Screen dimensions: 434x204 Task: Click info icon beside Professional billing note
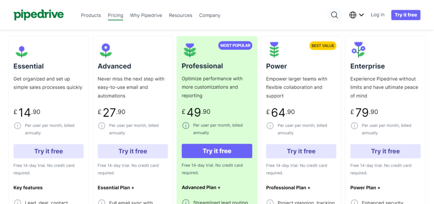(186, 126)
